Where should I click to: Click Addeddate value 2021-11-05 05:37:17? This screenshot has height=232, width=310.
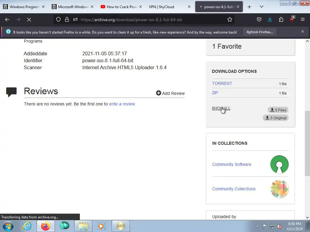tap(104, 53)
